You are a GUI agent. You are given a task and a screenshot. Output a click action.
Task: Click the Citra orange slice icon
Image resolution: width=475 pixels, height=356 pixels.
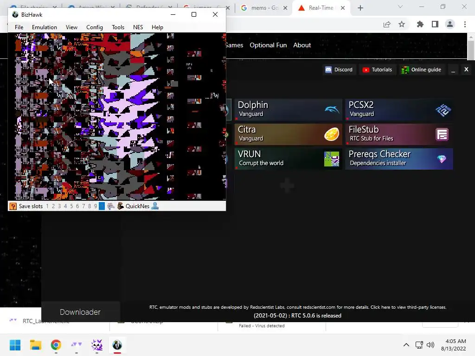pos(332,134)
